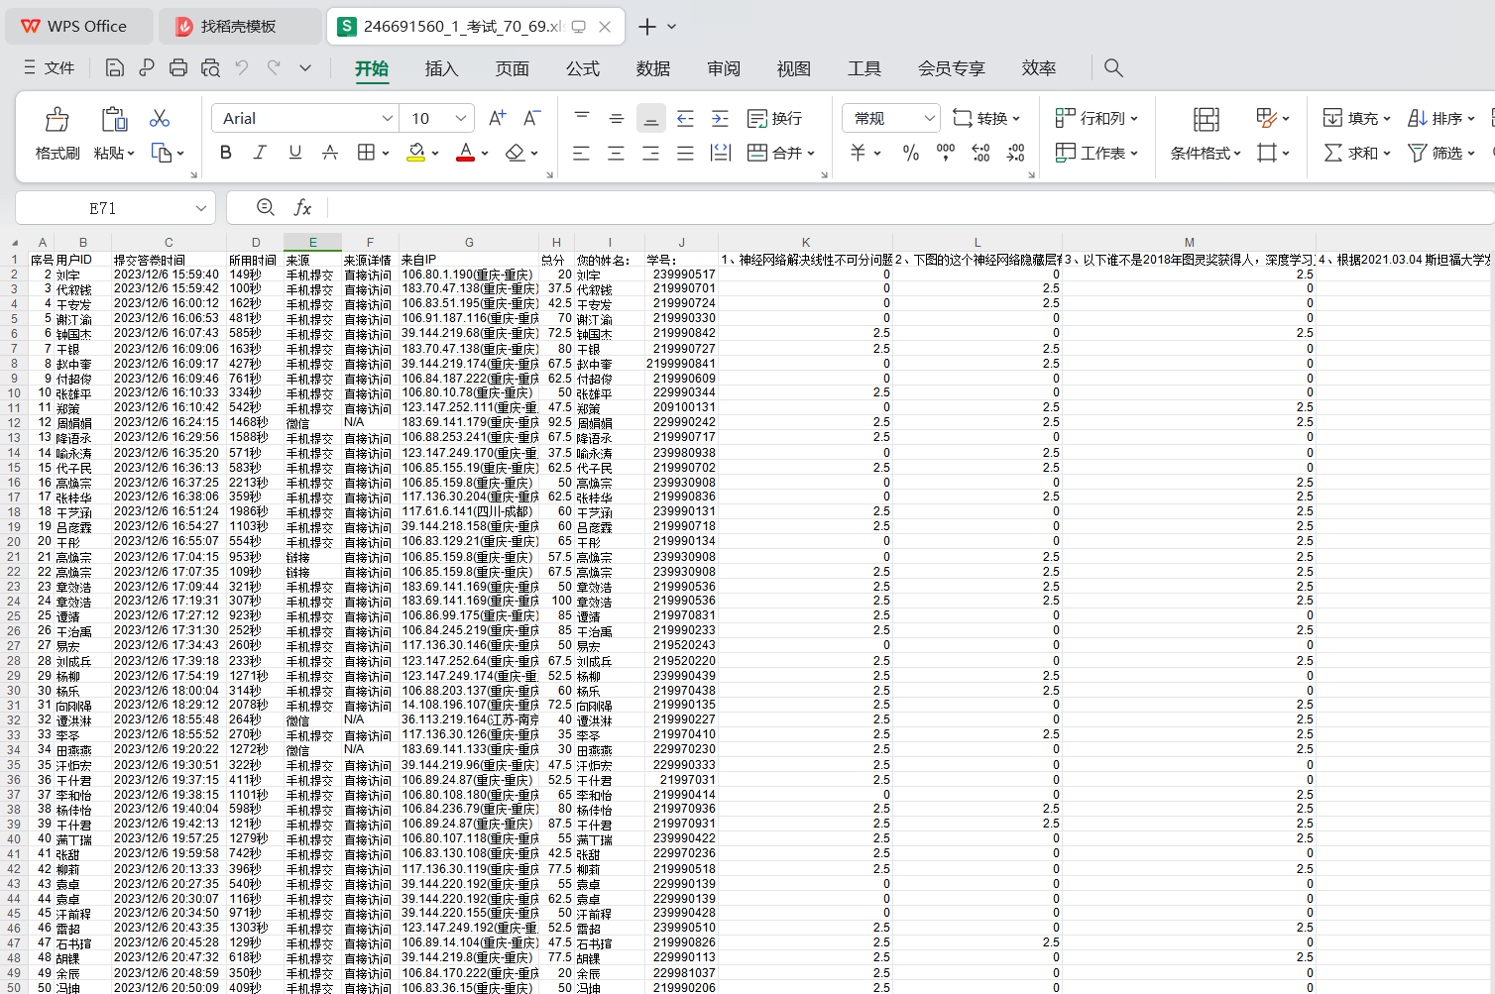Click the Cut scissors icon
Screen dimensions: 1495x994
(x=160, y=118)
